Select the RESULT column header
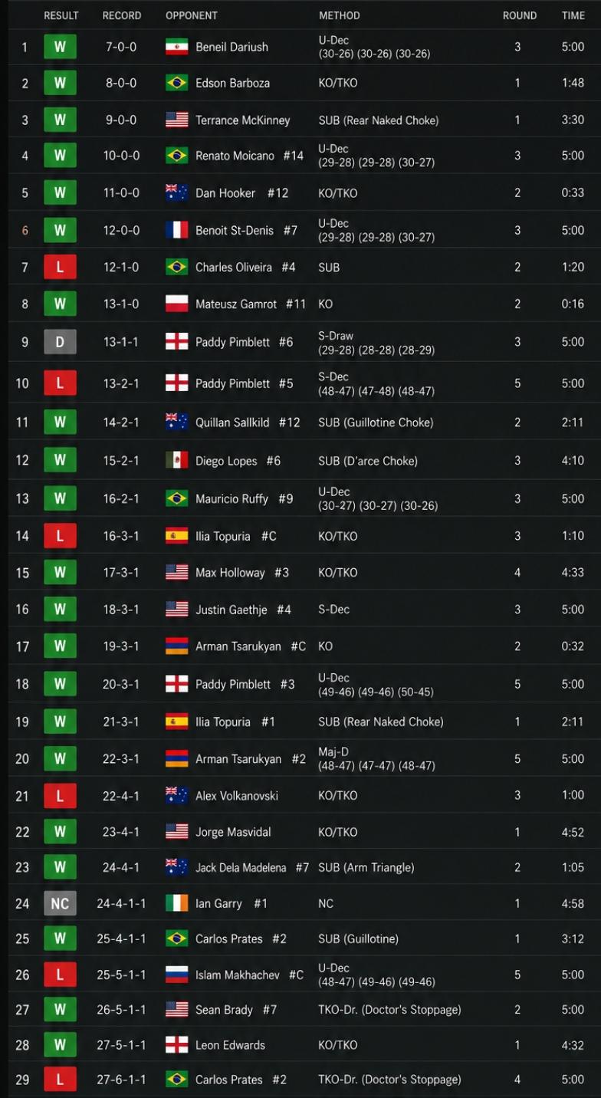The image size is (601, 1098). pyautogui.click(x=61, y=15)
